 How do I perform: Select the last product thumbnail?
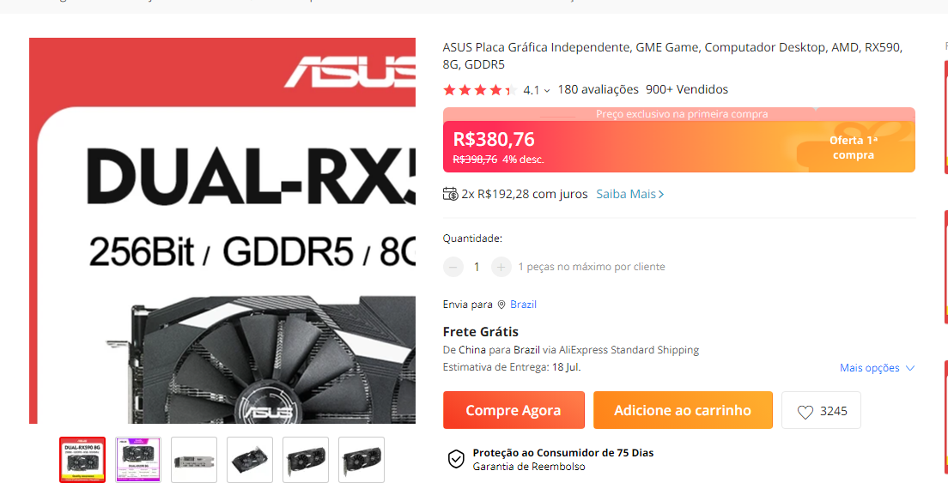click(x=361, y=460)
